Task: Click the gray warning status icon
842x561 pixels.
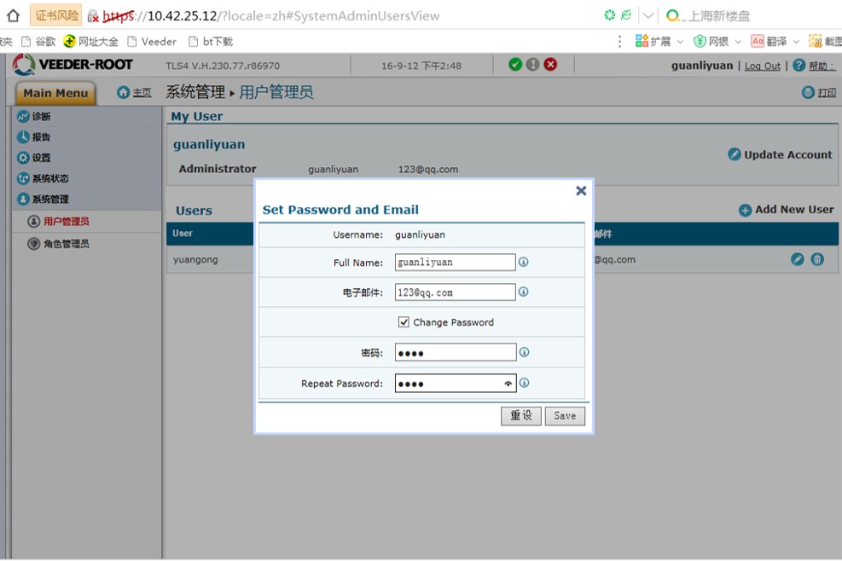Action: 533,65
